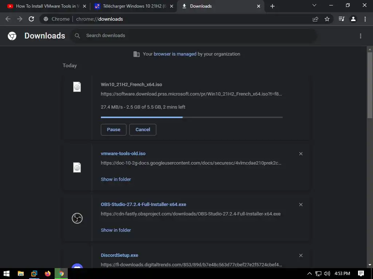Screen dimensions: 373x279
Task: Show the OBS-Studio installer in folder
Action: [x=116, y=230]
